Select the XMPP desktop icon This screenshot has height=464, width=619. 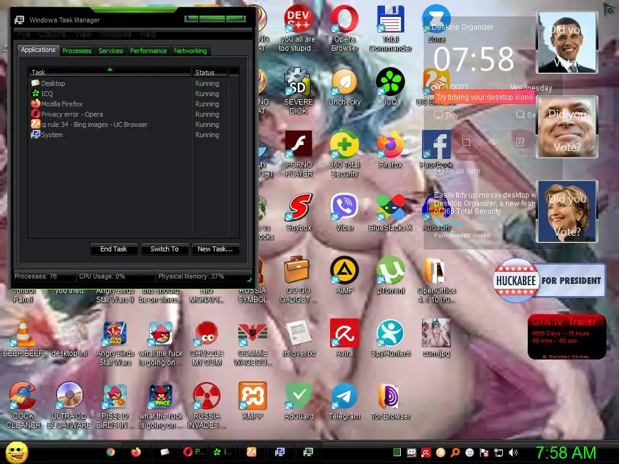(x=253, y=401)
